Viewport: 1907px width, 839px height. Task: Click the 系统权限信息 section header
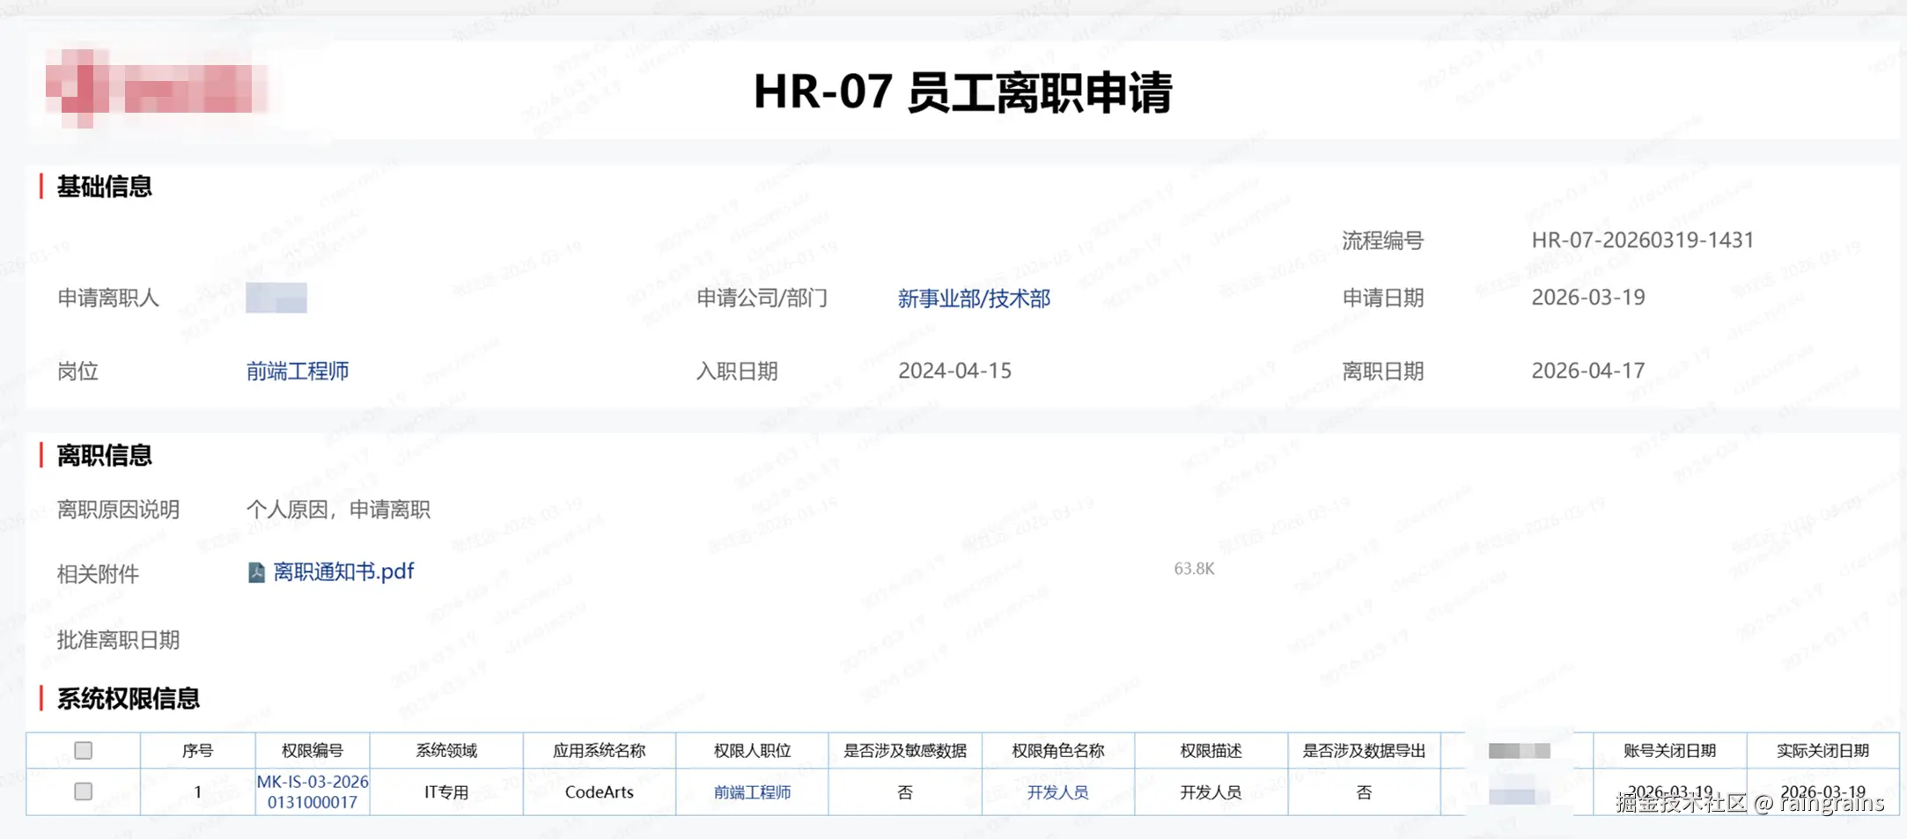(x=128, y=697)
